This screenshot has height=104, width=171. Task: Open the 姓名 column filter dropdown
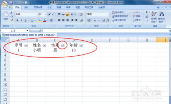44,45
